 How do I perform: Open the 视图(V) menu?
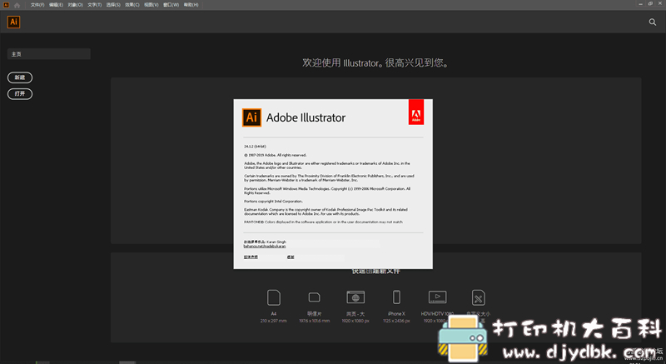pyautogui.click(x=152, y=5)
